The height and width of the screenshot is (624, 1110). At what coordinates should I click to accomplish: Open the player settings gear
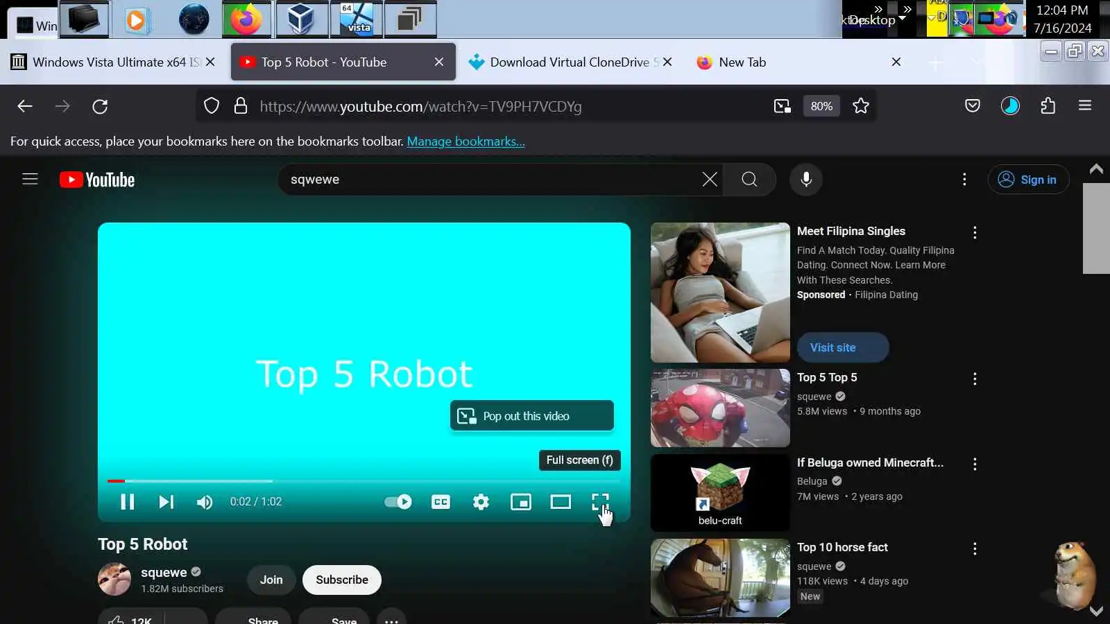(x=481, y=502)
